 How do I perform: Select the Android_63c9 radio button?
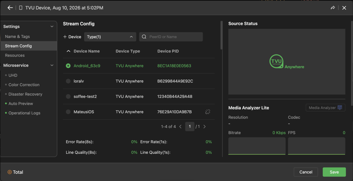[68, 66]
